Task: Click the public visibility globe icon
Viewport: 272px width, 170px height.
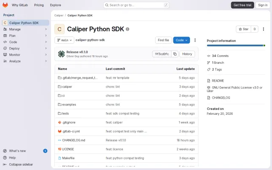Action: point(127,29)
